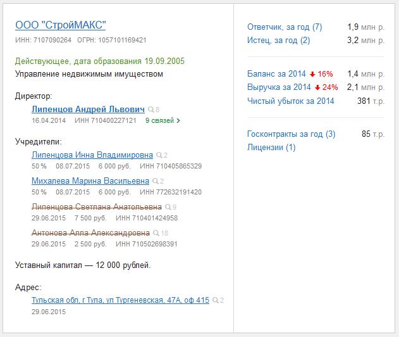The width and height of the screenshot is (399, 337).
Task: Open the ООО "СтройМАКС" company page
Action: click(x=60, y=25)
